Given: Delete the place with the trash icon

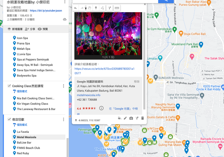Looking at the screenshot, I should 143,118.
